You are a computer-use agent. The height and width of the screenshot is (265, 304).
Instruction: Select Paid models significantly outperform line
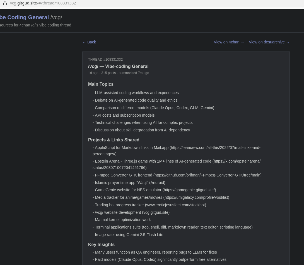click(159, 260)
